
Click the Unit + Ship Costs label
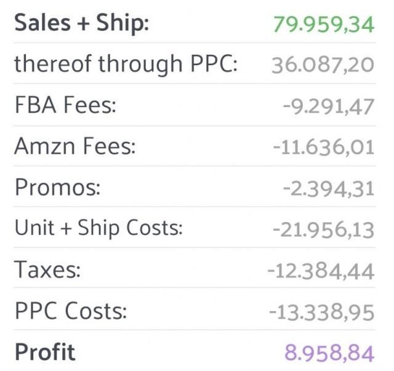tap(98, 229)
